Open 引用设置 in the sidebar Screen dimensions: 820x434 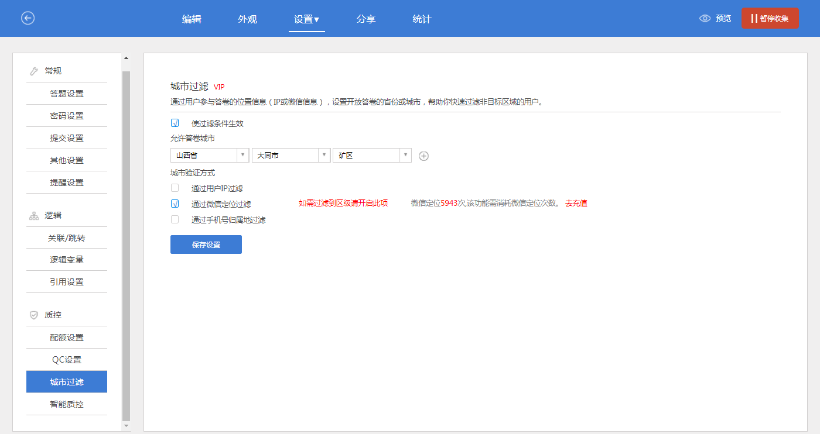point(67,282)
